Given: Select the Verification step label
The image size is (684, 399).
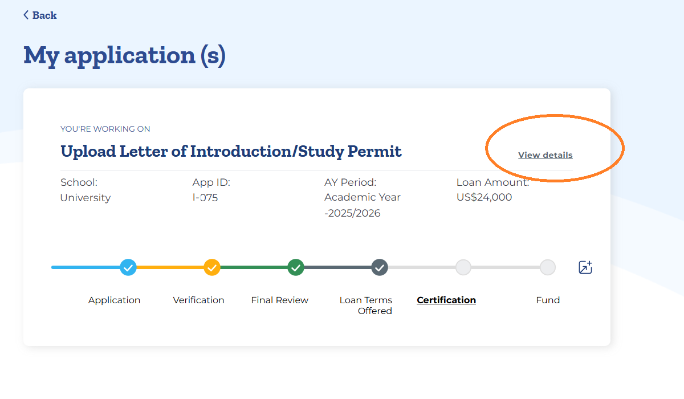Looking at the screenshot, I should (198, 300).
